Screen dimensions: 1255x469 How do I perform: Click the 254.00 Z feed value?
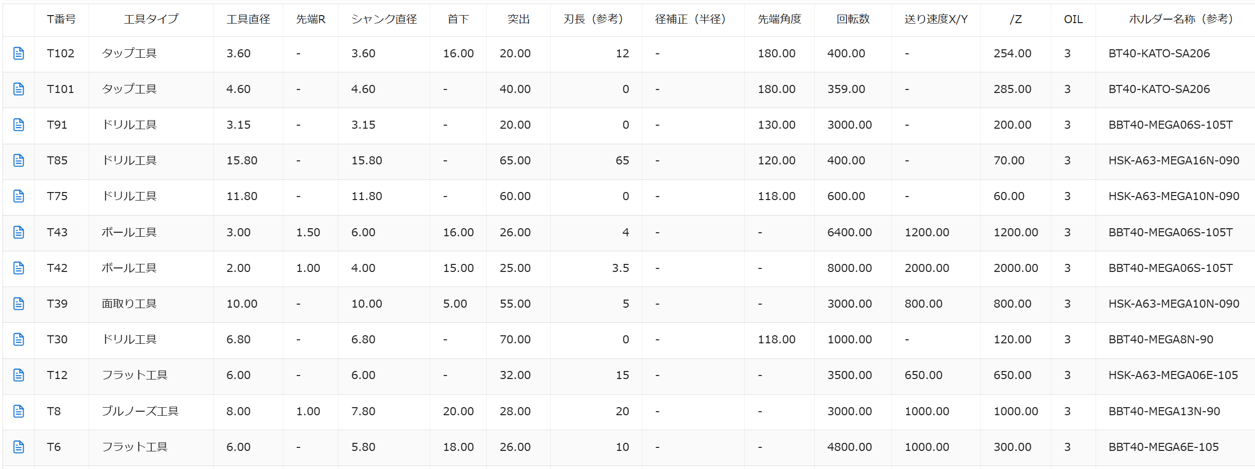point(1012,53)
